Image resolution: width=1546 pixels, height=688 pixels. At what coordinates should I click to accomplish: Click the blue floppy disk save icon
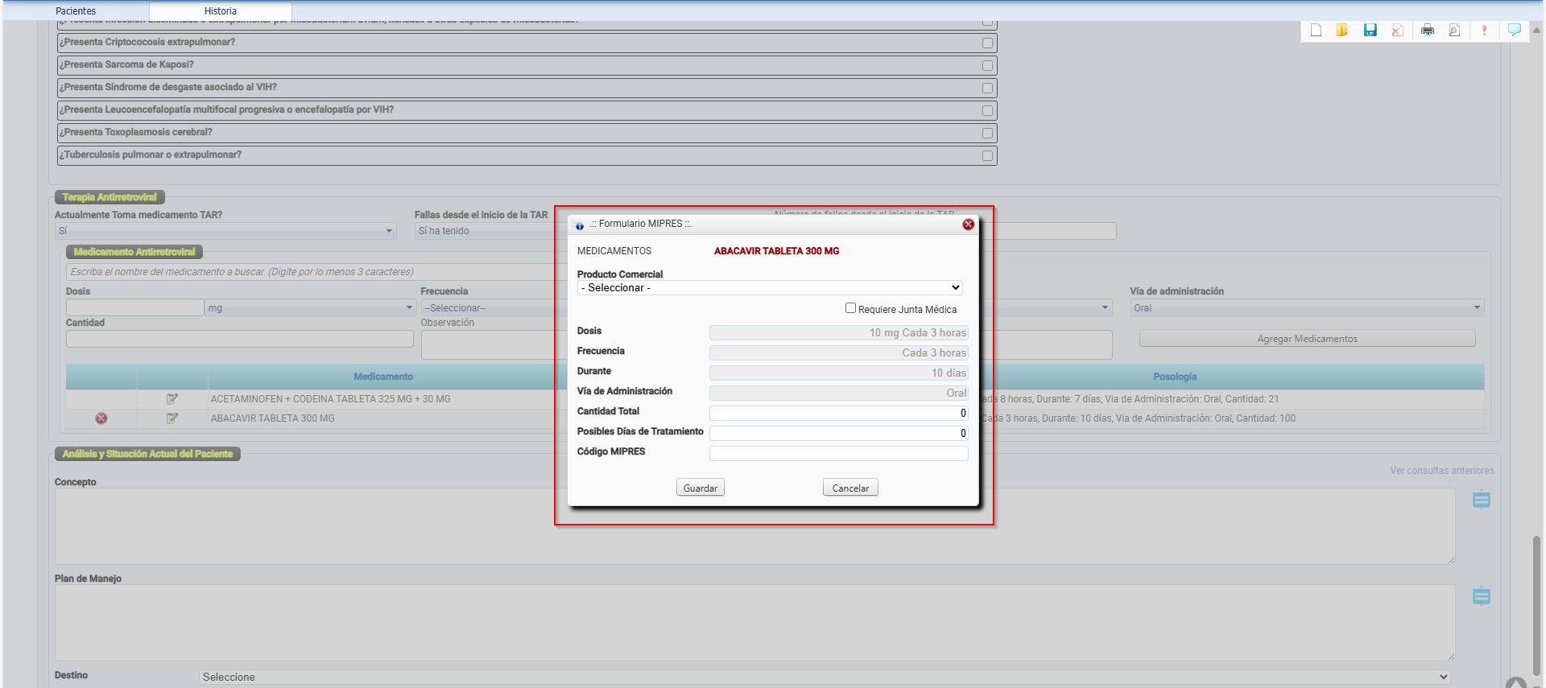(x=1370, y=31)
